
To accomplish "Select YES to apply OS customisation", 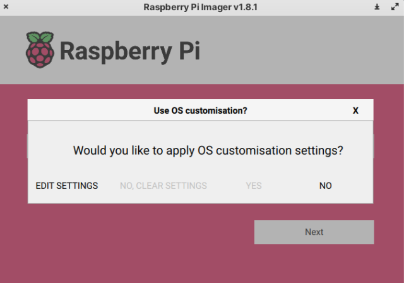I will (254, 186).
